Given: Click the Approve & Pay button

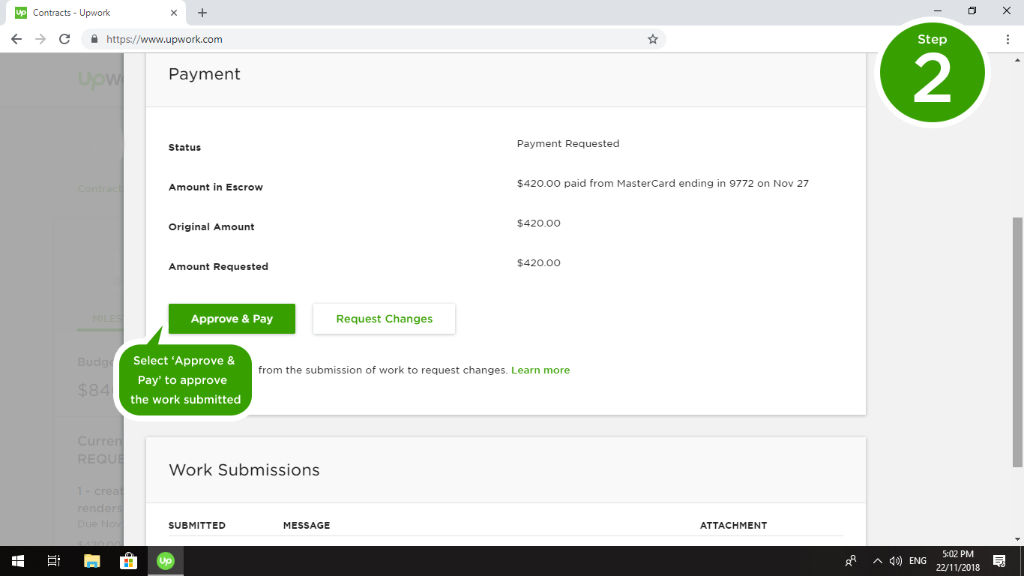Looking at the screenshot, I should pyautogui.click(x=232, y=319).
